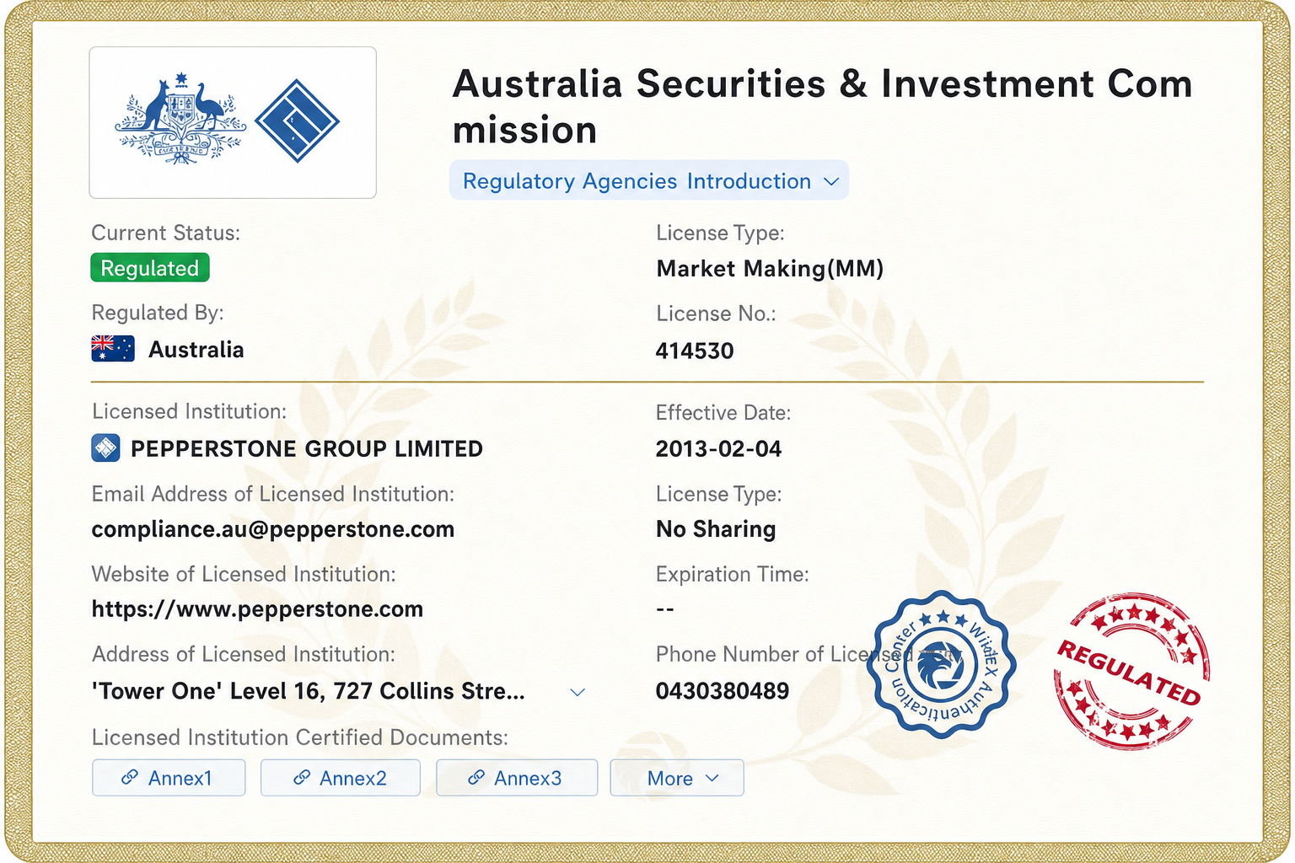Click the Expiration Time value dashes

click(x=665, y=609)
